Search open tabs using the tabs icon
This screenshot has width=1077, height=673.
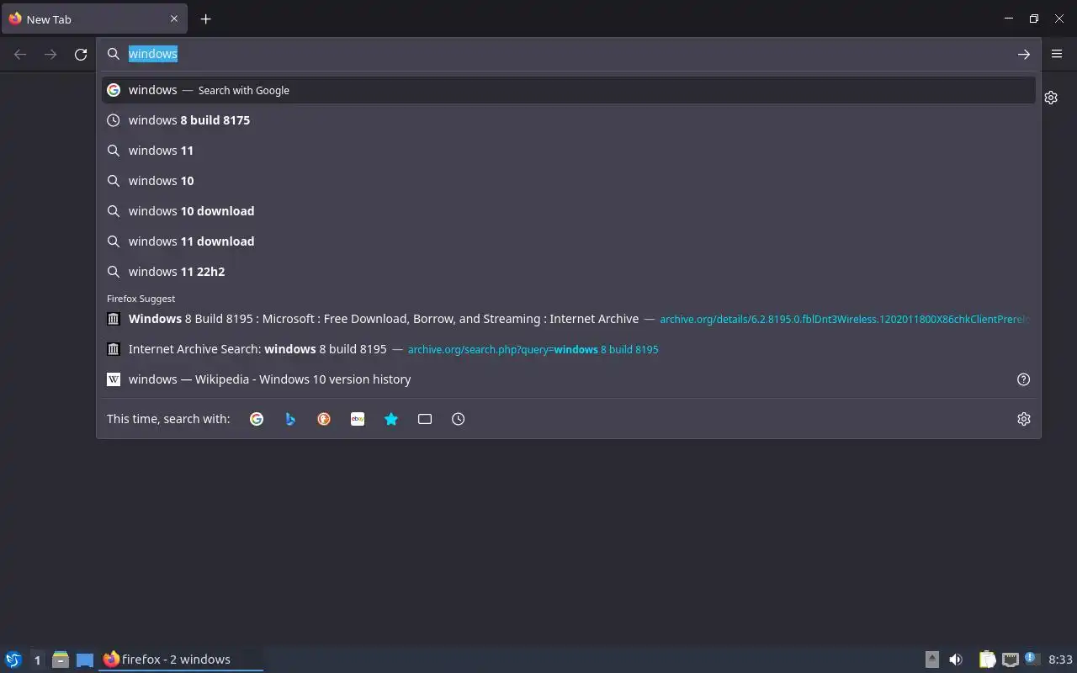(425, 419)
